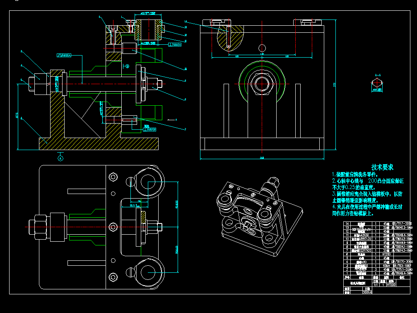Click HT200 material in parts row 6
The width and height of the screenshot is (417, 313).
[x=386, y=254]
